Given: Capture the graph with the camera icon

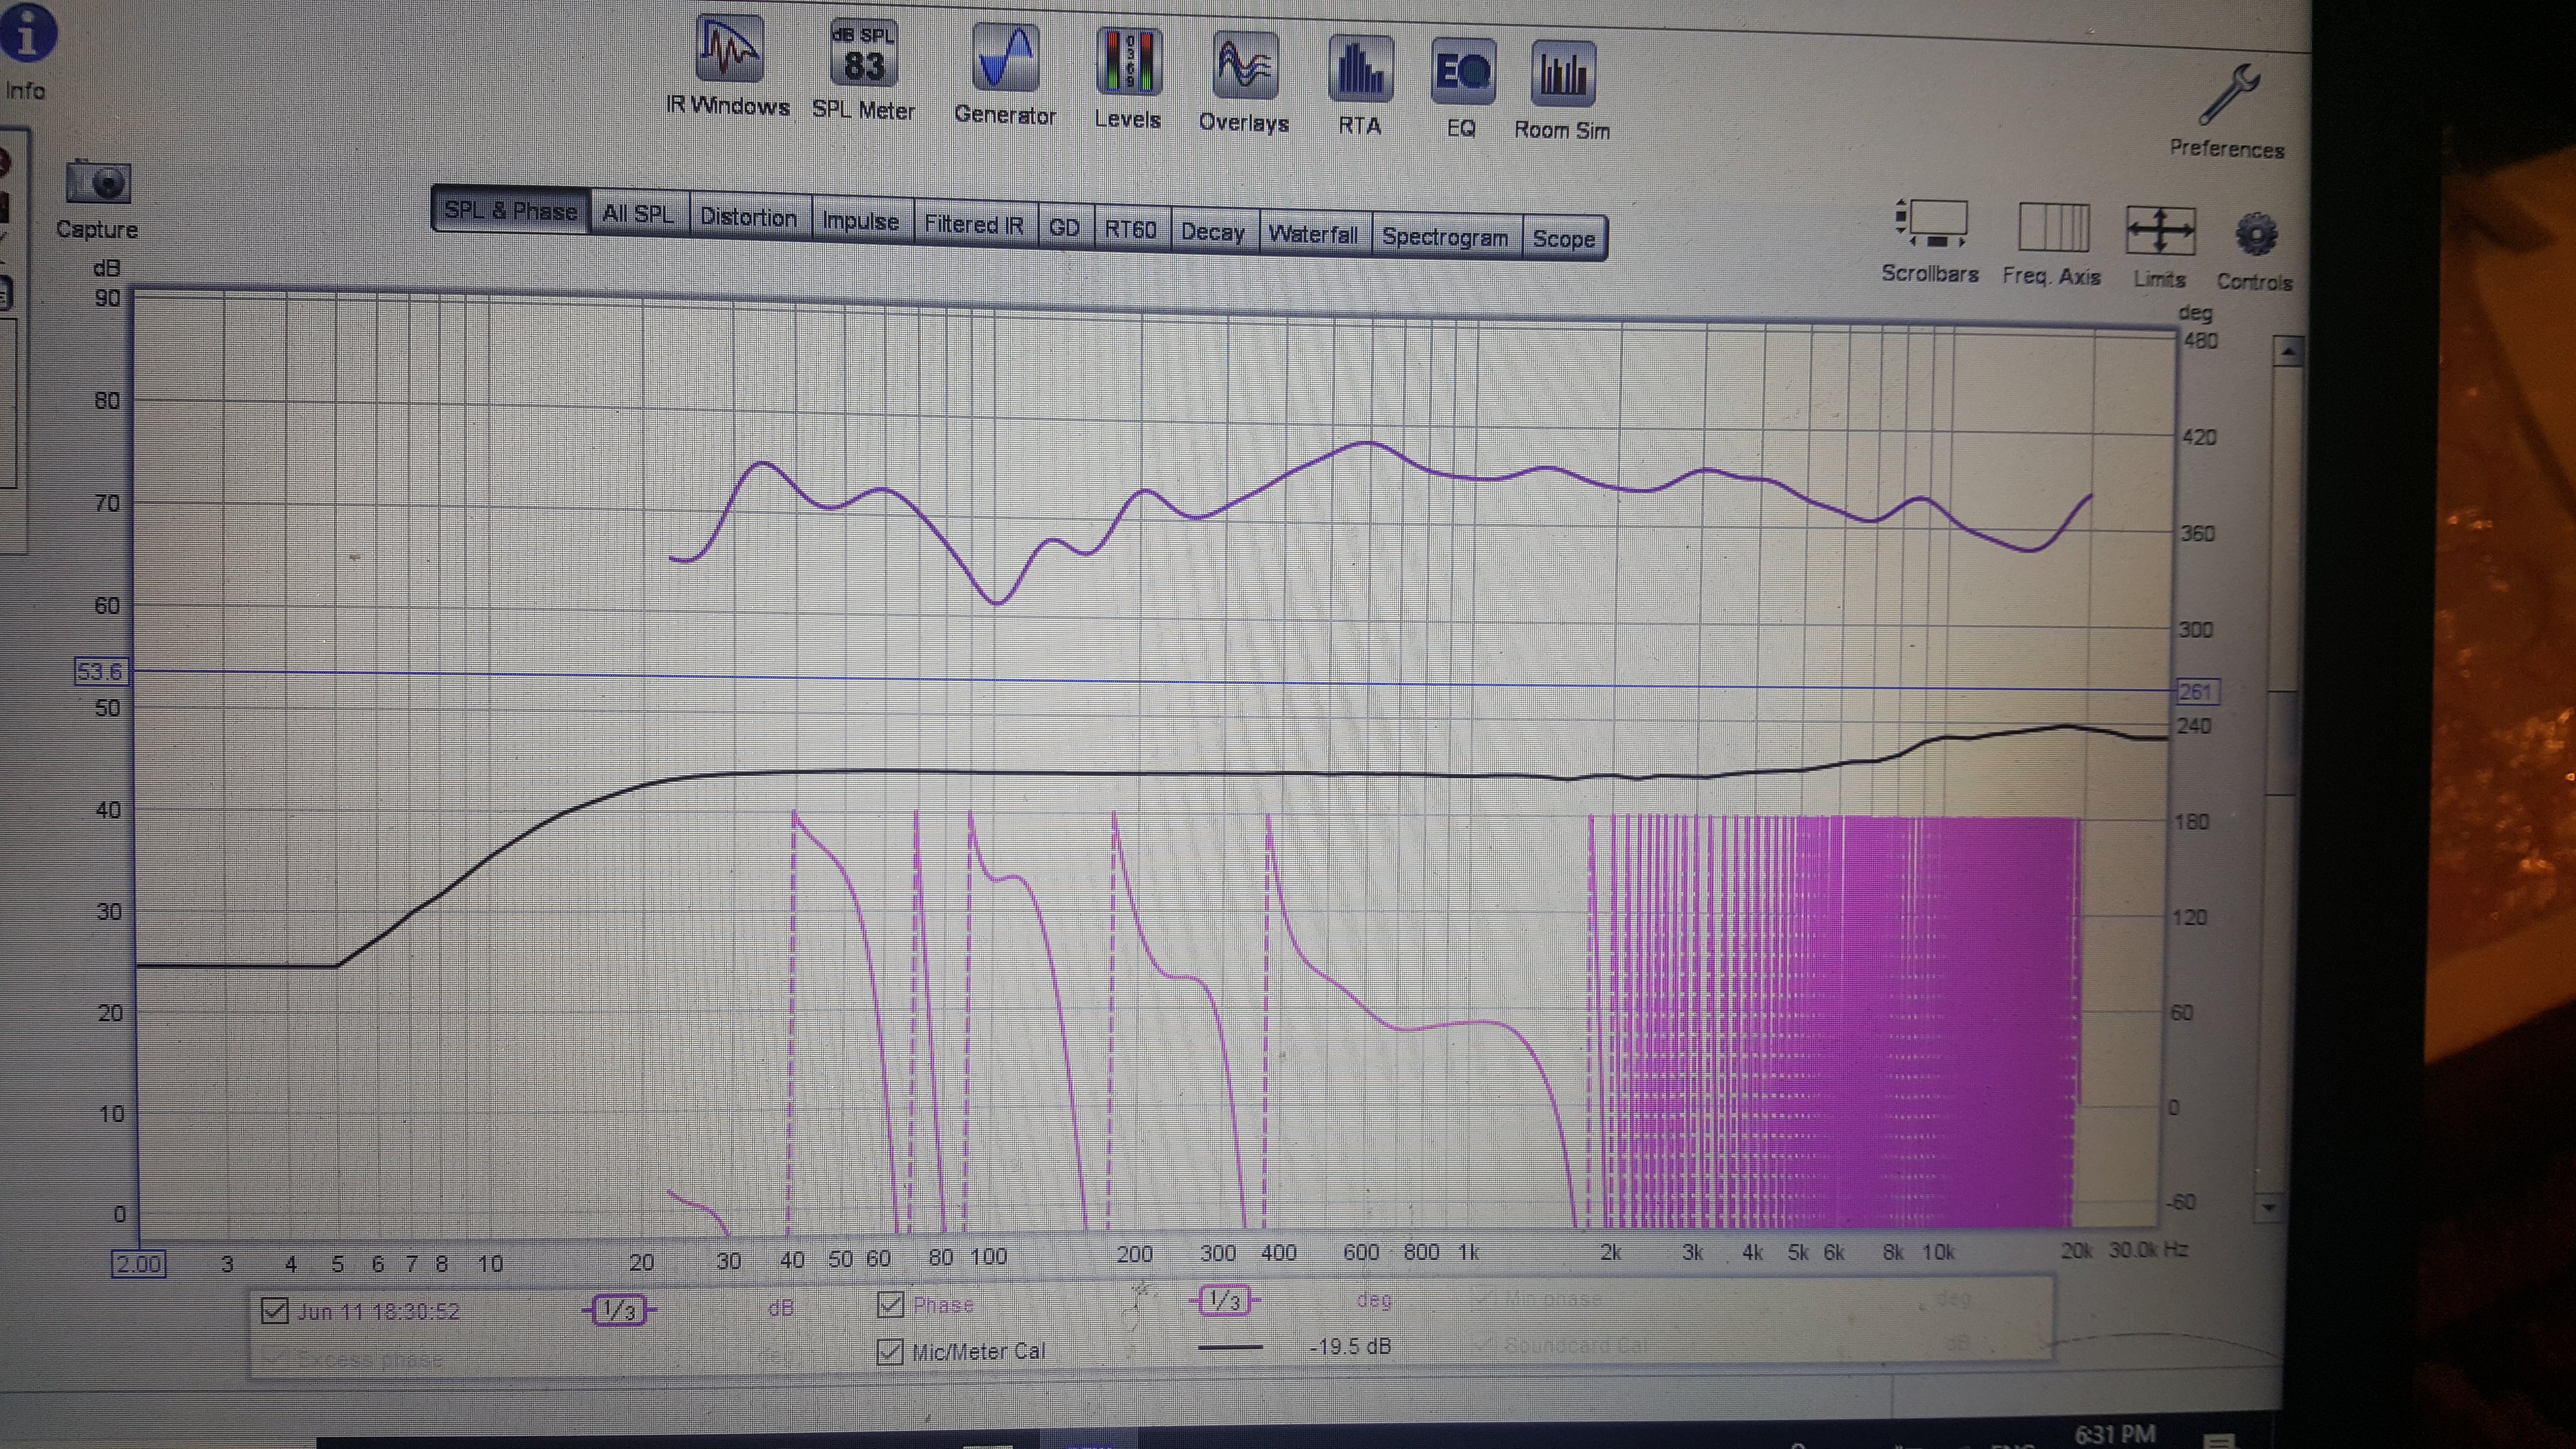Looking at the screenshot, I should point(97,199).
